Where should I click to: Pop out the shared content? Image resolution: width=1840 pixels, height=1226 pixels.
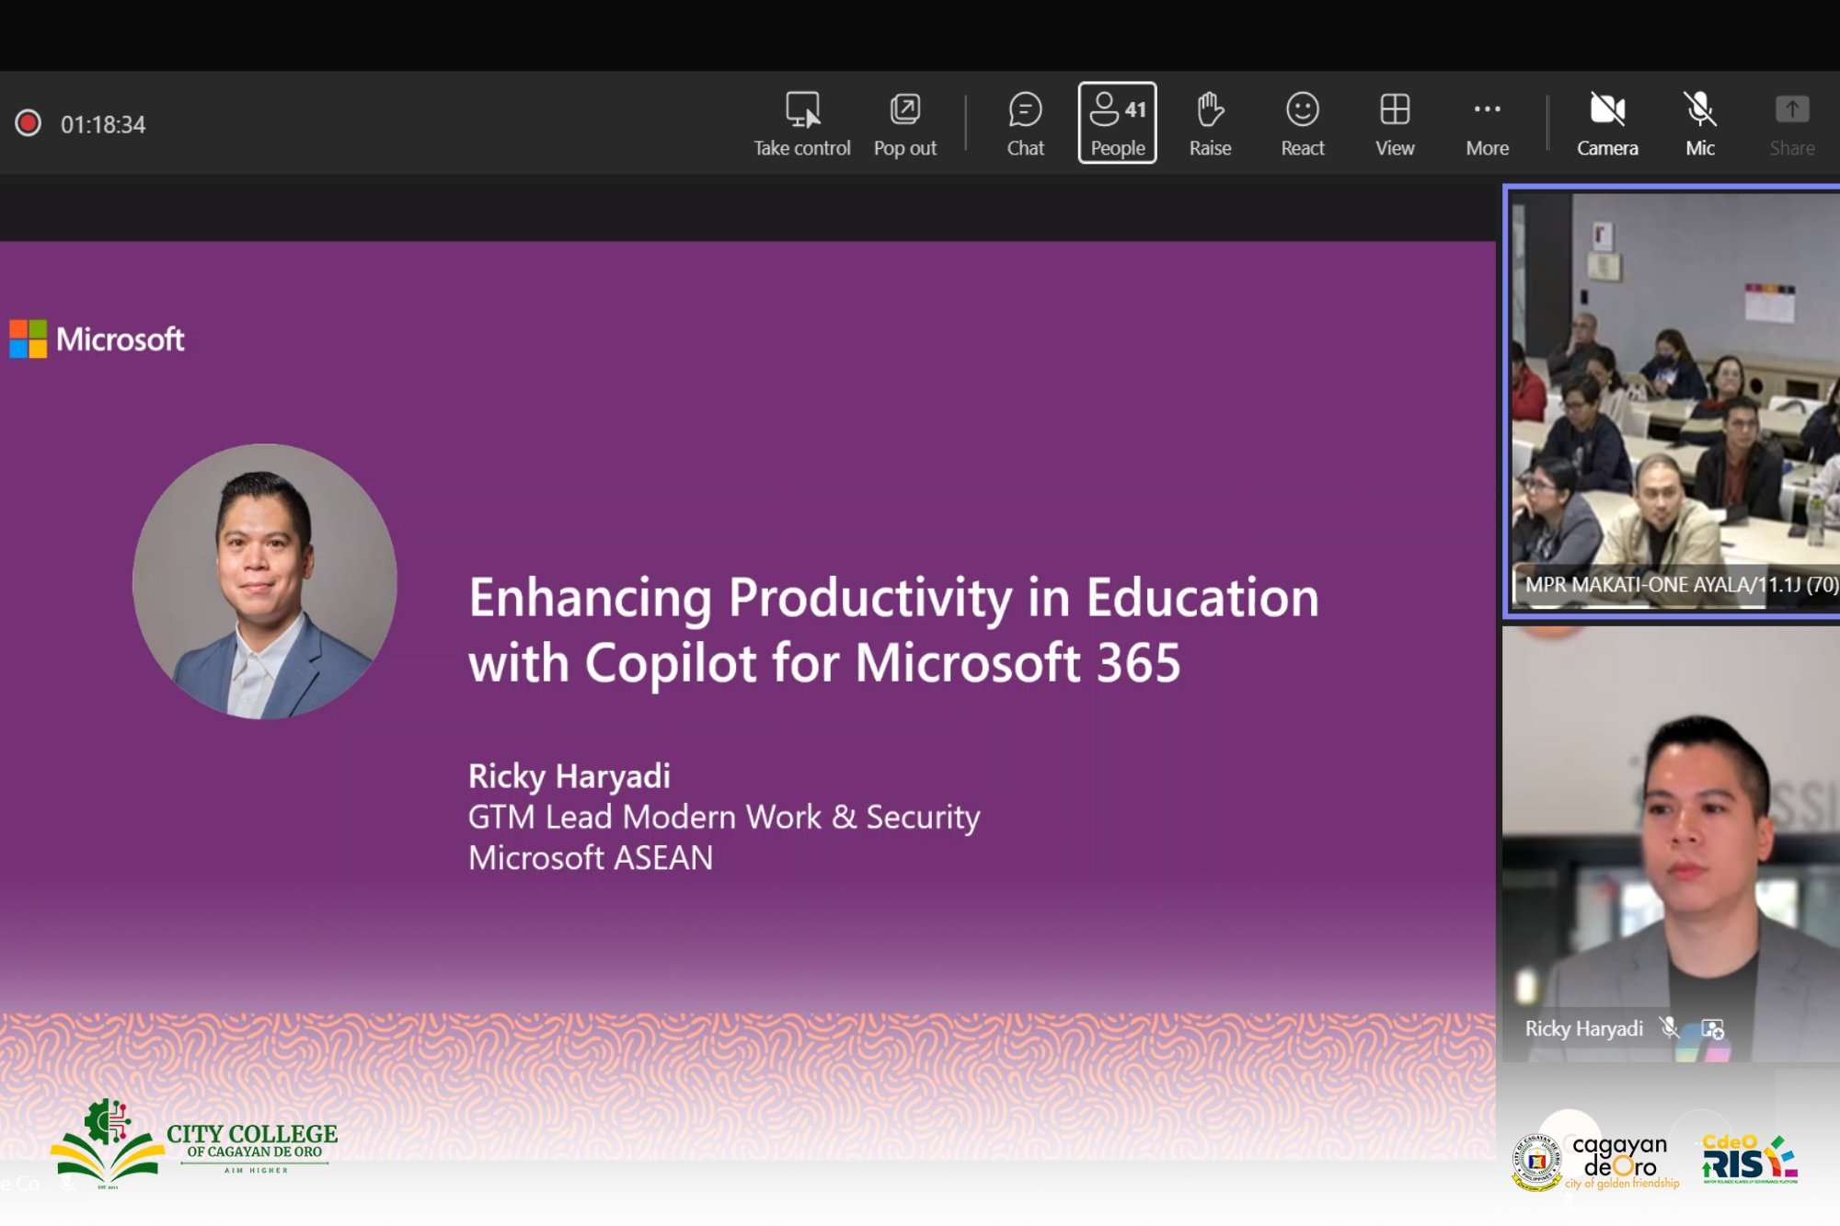[x=904, y=123]
